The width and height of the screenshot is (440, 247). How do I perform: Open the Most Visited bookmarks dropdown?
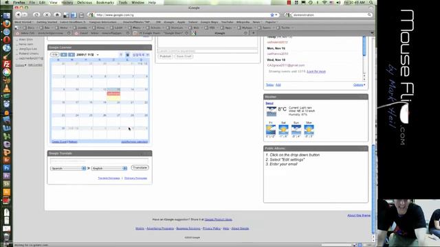click(23, 22)
